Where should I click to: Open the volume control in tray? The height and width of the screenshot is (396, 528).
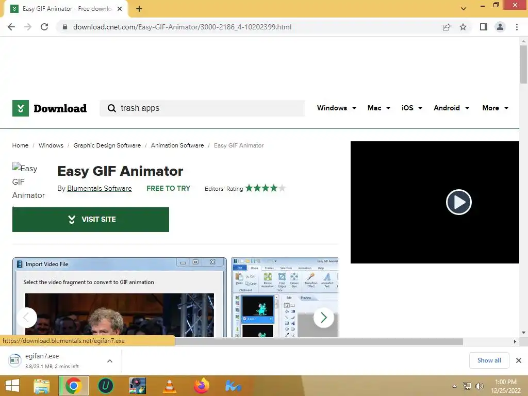pyautogui.click(x=479, y=386)
